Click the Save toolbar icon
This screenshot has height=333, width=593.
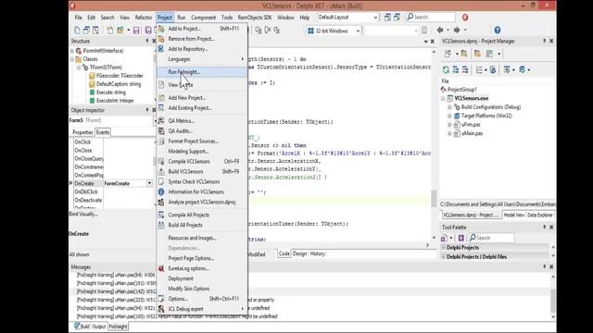(x=136, y=31)
